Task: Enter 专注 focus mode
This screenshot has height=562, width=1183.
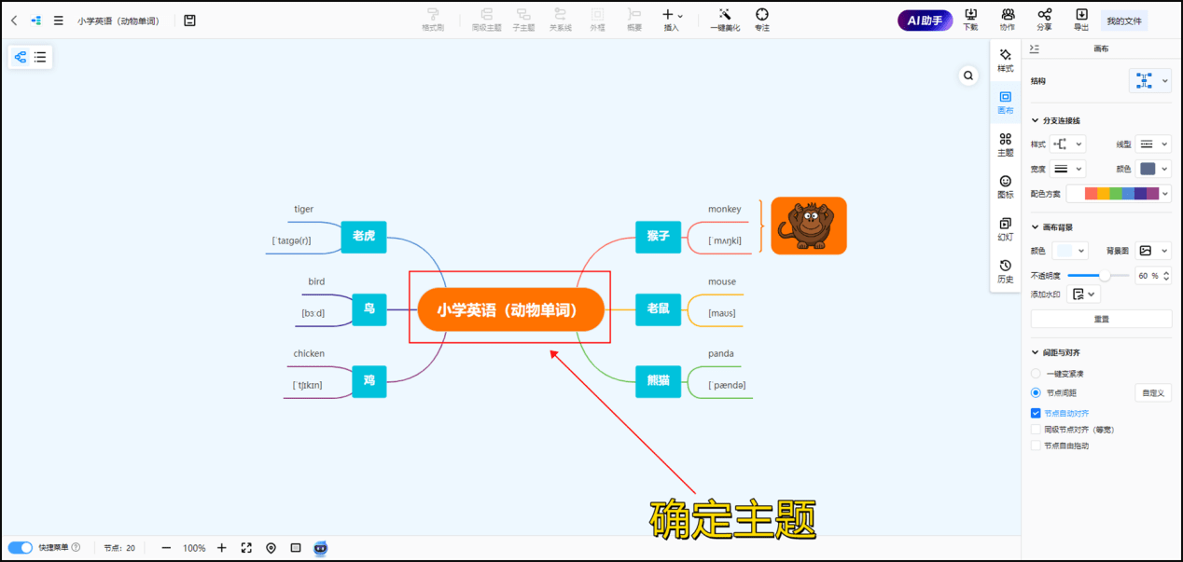Action: click(761, 19)
